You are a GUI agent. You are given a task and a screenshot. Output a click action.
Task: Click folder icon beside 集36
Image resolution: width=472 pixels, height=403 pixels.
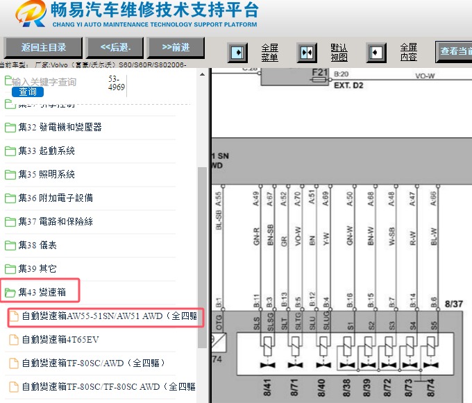[10, 198]
